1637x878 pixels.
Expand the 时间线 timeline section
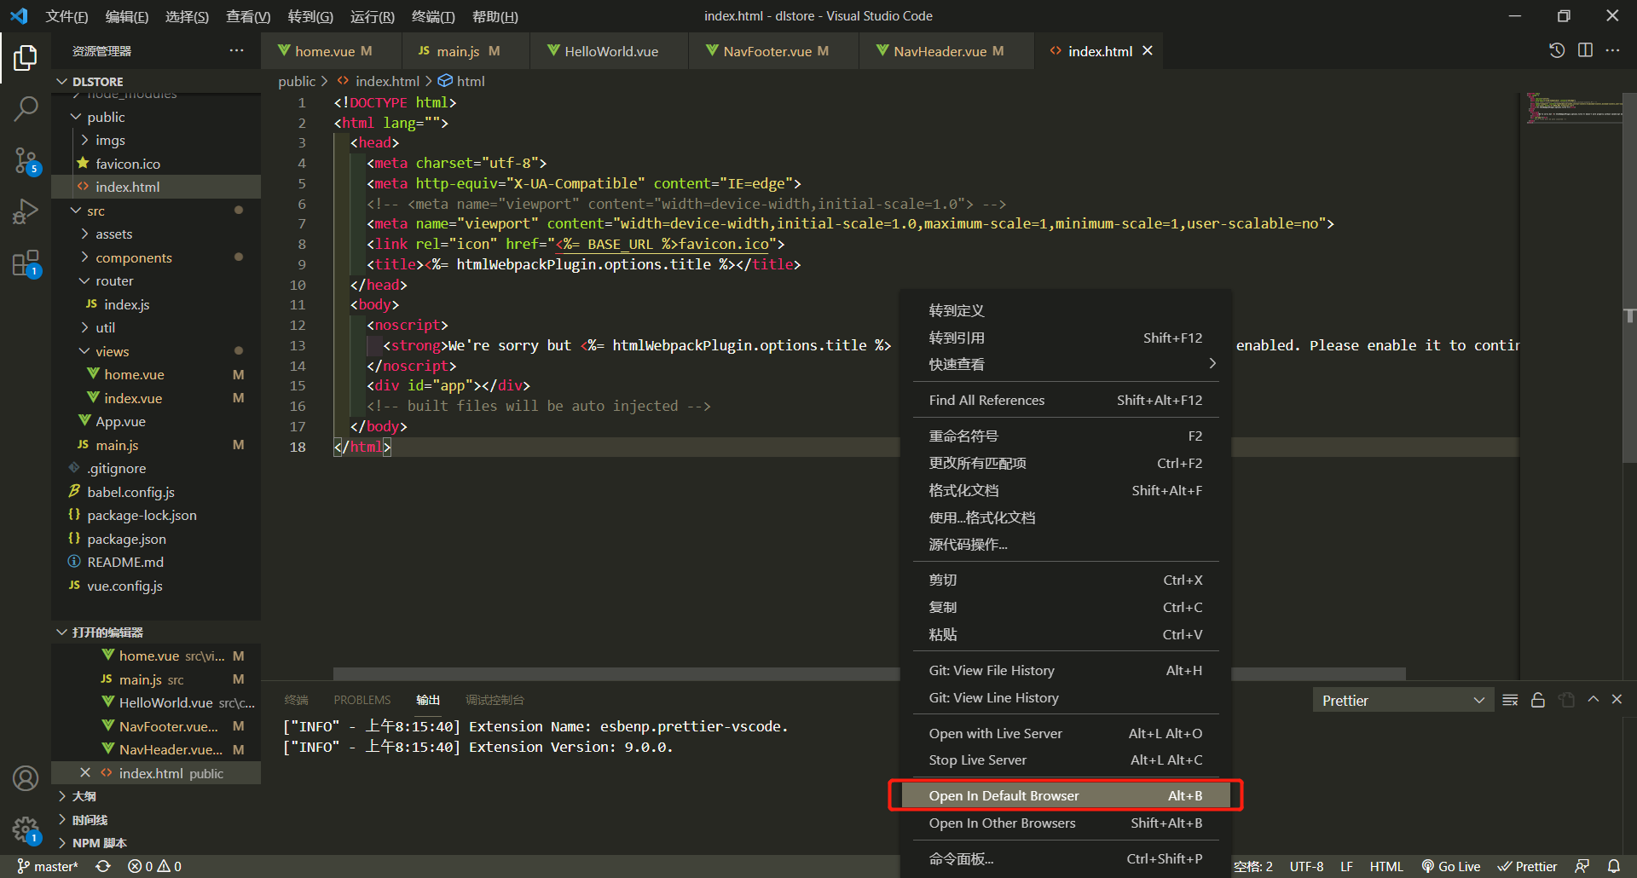(156, 820)
